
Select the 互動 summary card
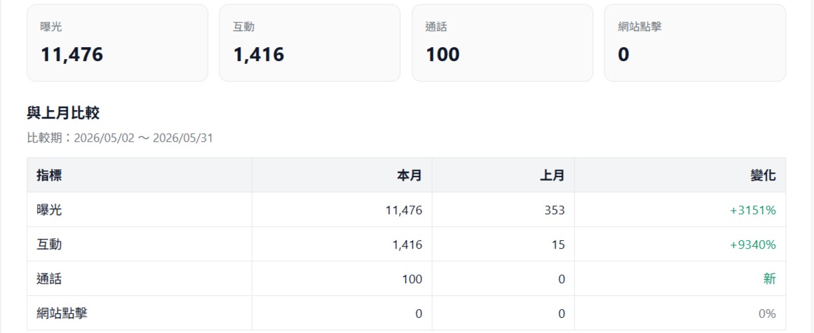[x=309, y=43]
